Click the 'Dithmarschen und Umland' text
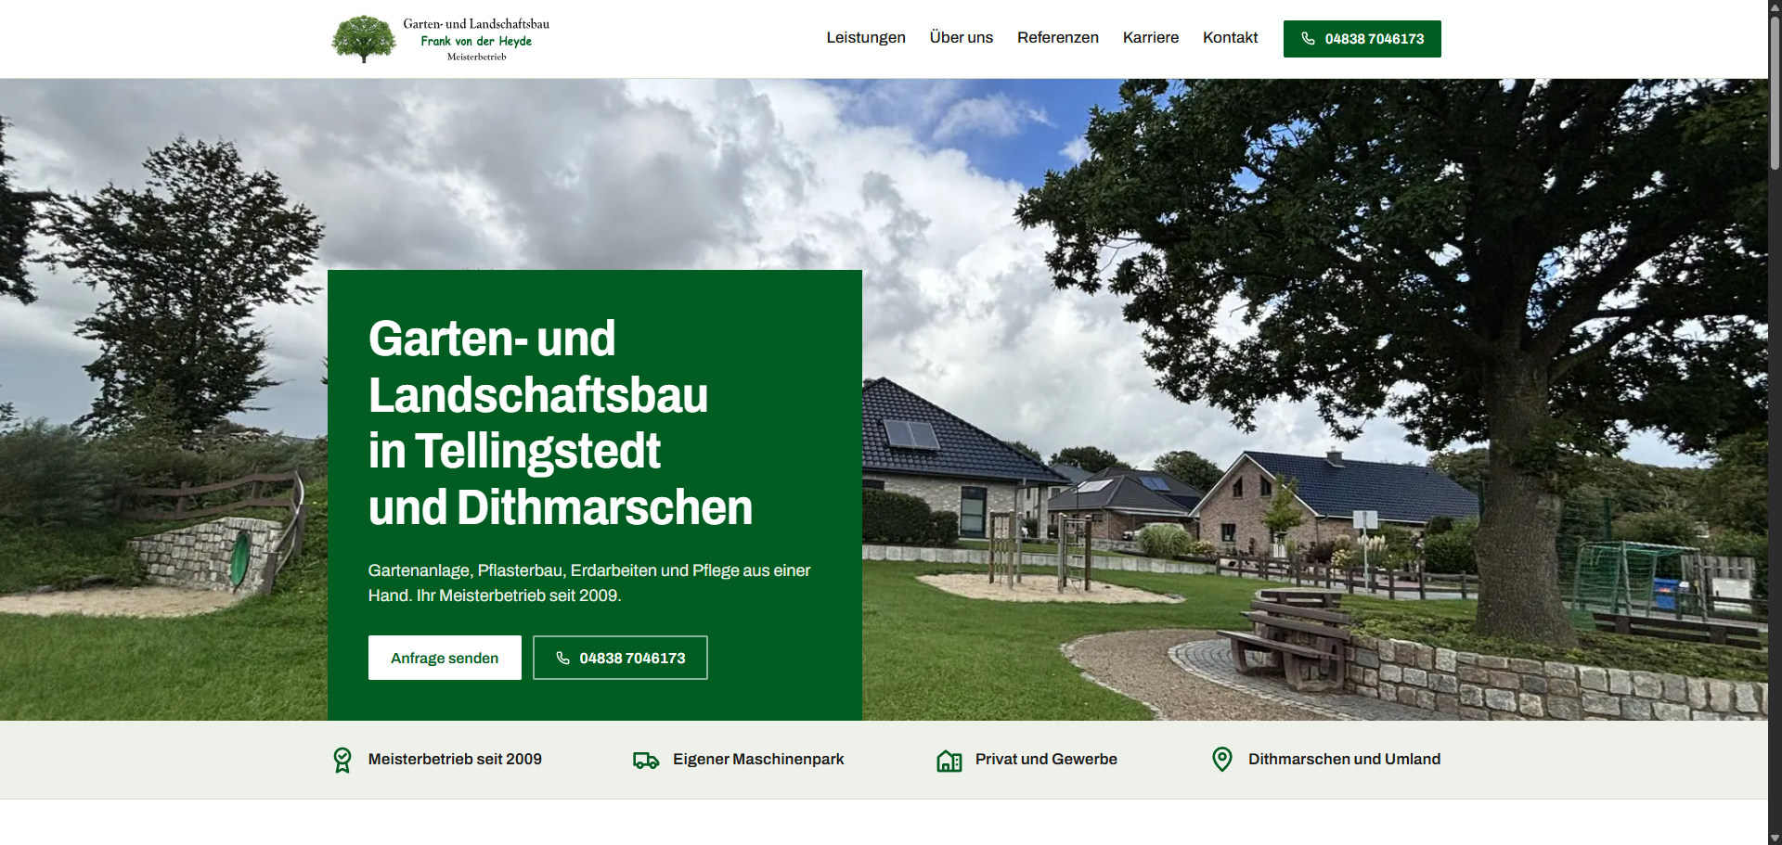1782x845 pixels. (1344, 760)
